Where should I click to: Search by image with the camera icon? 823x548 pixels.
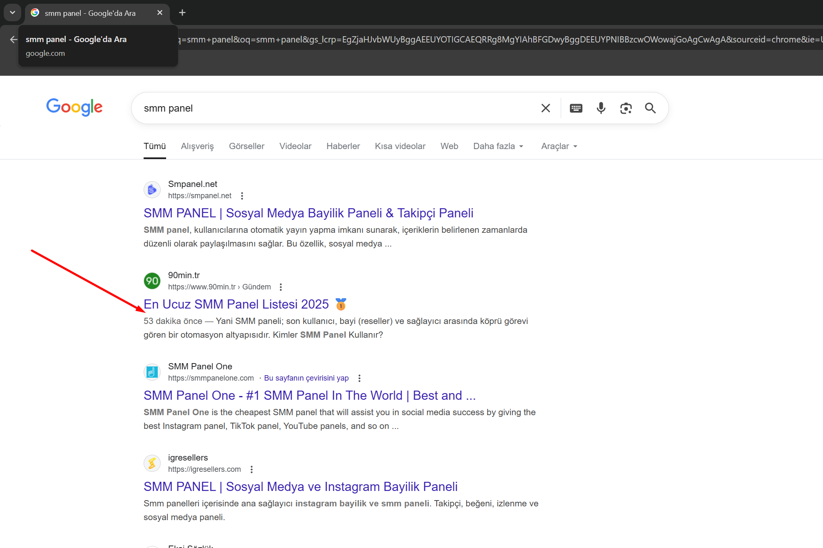[x=626, y=108]
